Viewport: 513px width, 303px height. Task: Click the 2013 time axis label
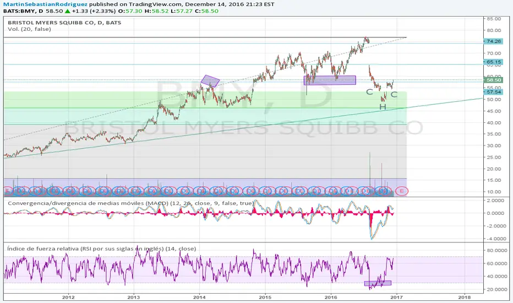click(134, 297)
